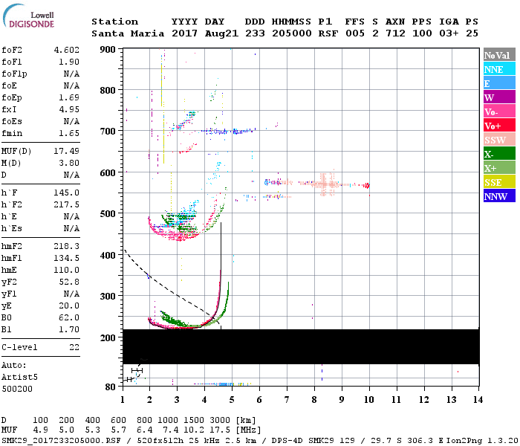Click the dashed electron density profile curve
Screen dimensions: 520x446
(171, 287)
